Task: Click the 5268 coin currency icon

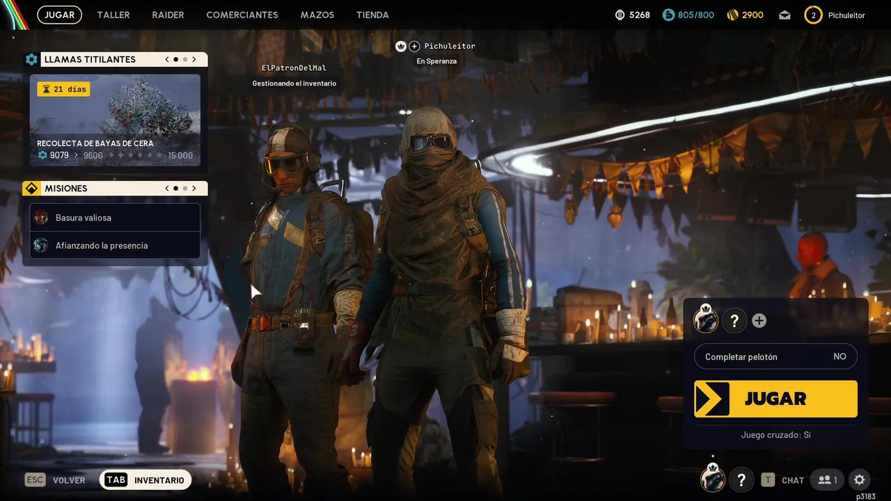Action: tap(620, 15)
